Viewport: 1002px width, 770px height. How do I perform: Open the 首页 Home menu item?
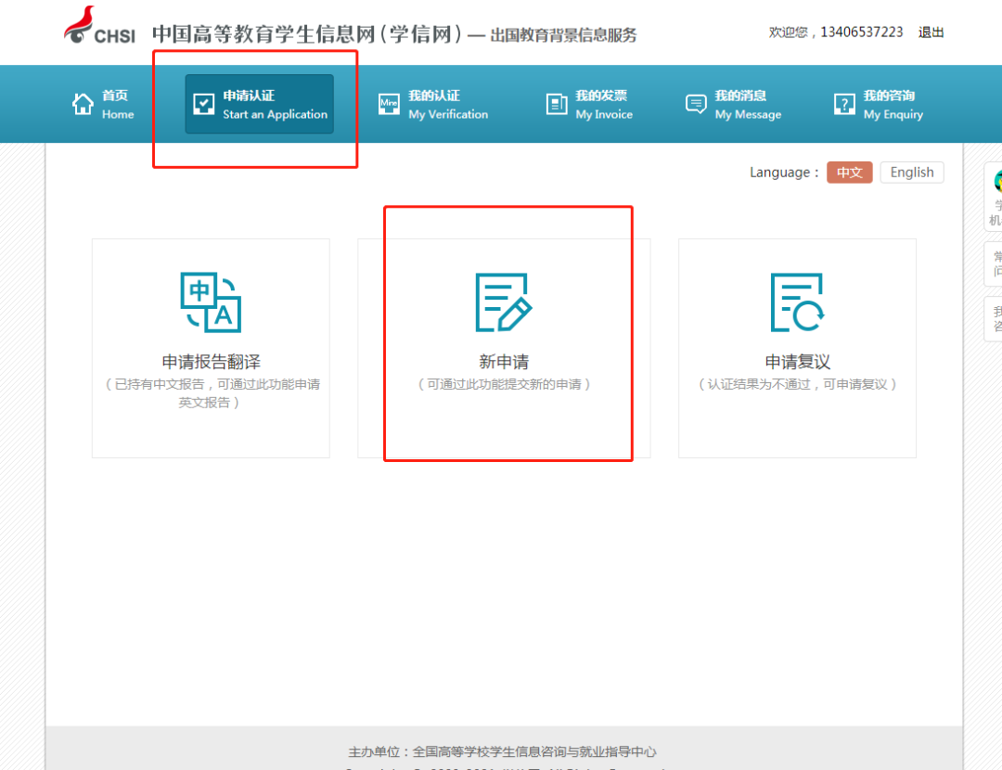pyautogui.click(x=103, y=104)
